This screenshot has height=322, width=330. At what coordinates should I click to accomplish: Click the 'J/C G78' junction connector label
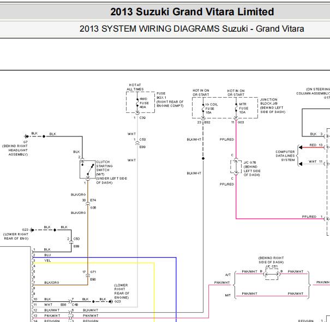pos(250,163)
